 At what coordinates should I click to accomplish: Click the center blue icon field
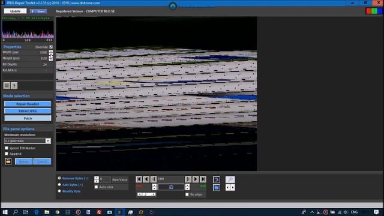[x=171, y=187]
